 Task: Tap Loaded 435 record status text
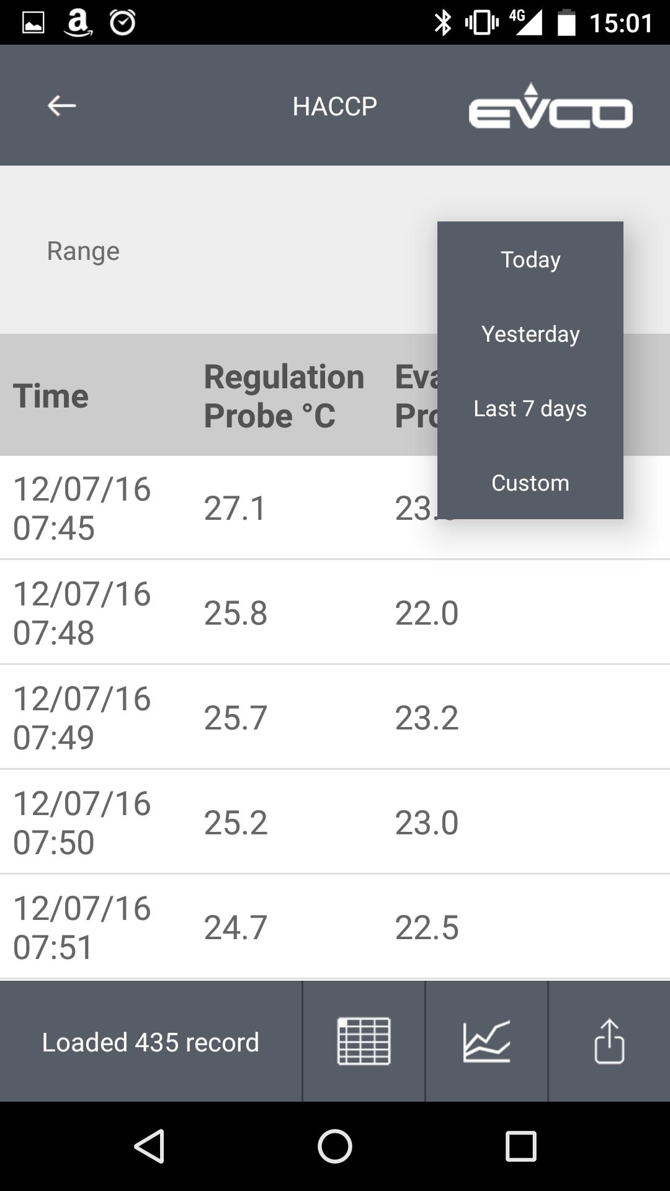point(150,1042)
